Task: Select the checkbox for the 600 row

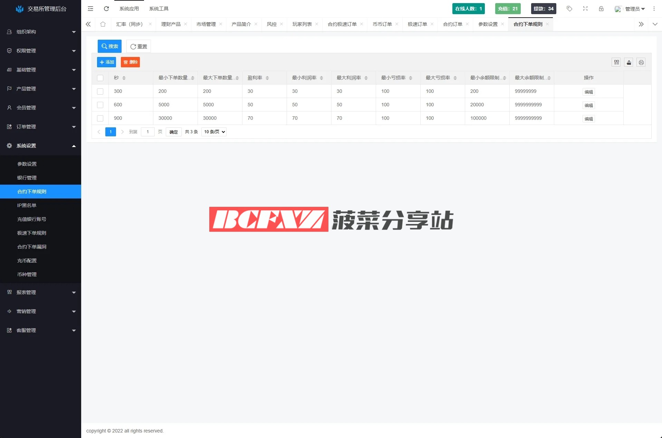Action: click(100, 105)
